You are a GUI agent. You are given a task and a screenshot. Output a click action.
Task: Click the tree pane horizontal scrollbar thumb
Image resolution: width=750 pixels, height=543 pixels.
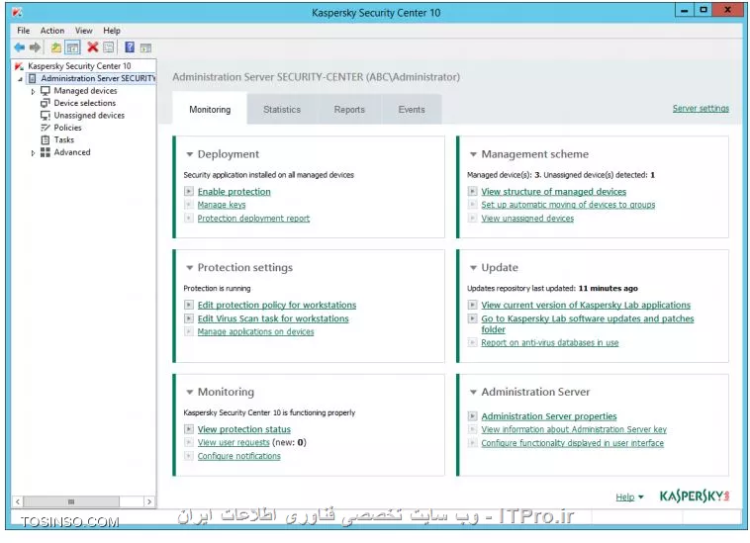71,501
